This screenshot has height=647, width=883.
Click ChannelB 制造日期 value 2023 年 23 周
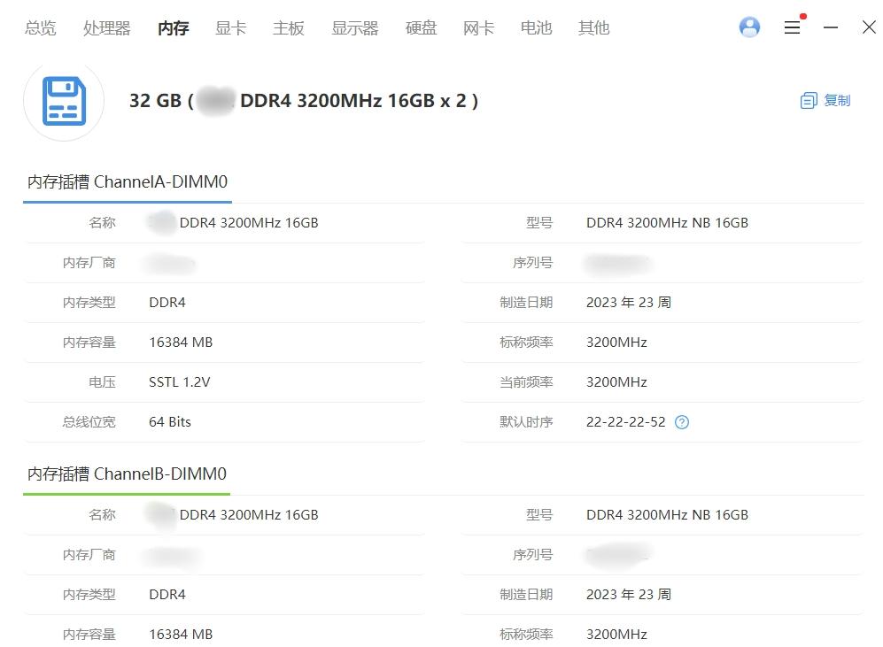coord(629,595)
